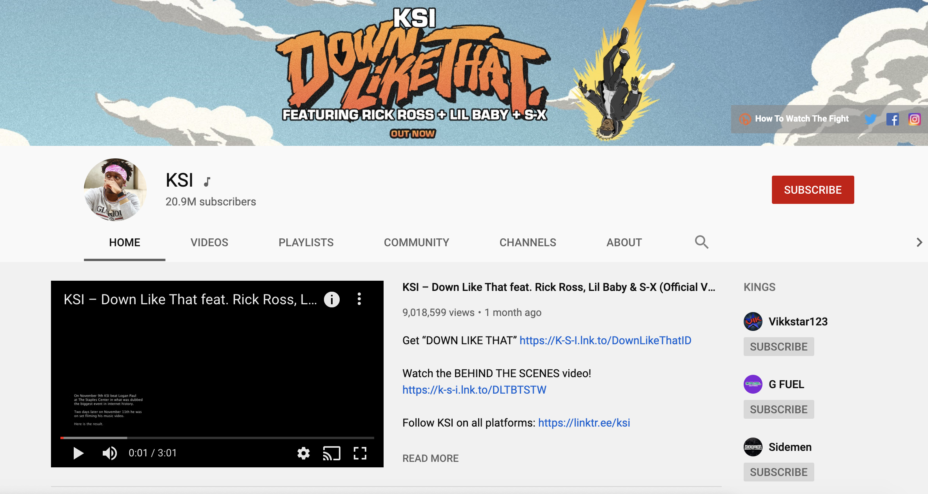The image size is (928, 494).
Task: Open the K-S-I.lnk.to/DownLikeThatID link
Action: pos(605,340)
